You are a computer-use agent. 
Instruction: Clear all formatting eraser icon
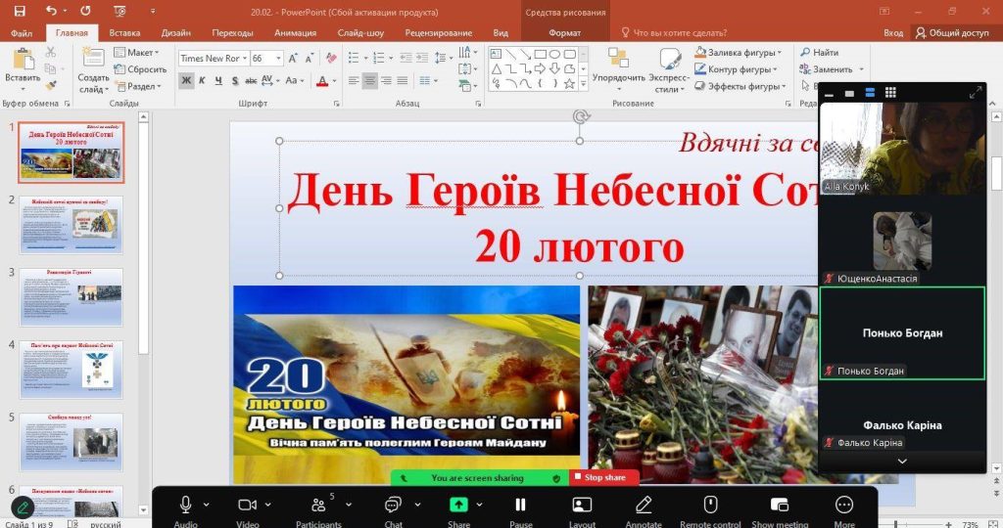click(x=331, y=58)
